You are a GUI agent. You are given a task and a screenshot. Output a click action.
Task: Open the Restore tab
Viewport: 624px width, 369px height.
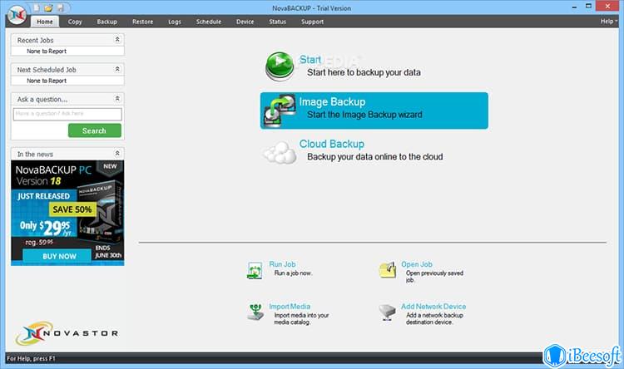point(143,22)
